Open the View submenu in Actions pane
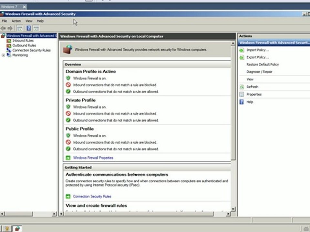 250,79
